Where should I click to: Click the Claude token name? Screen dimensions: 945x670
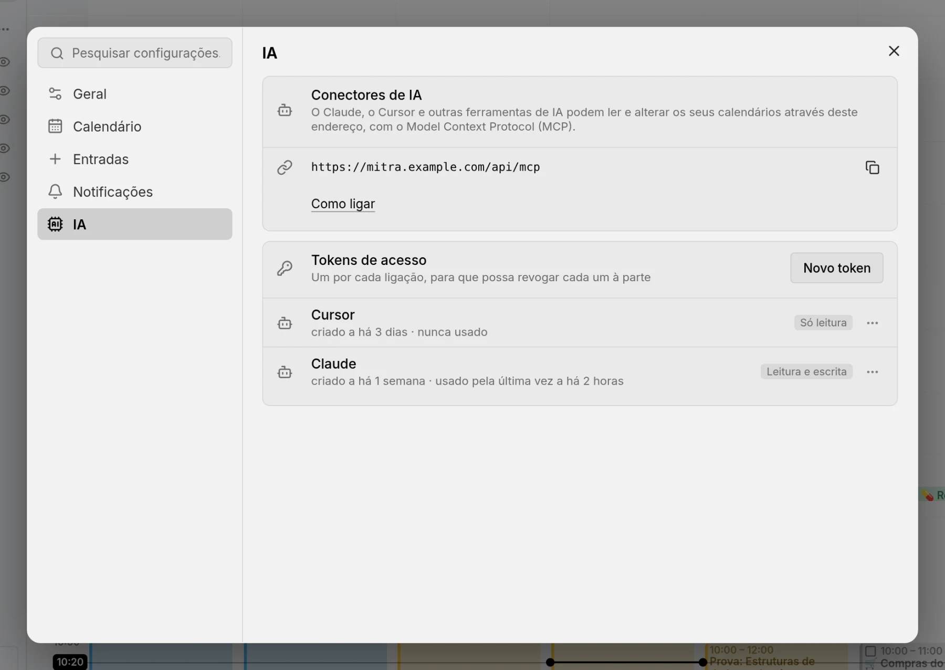(x=333, y=364)
